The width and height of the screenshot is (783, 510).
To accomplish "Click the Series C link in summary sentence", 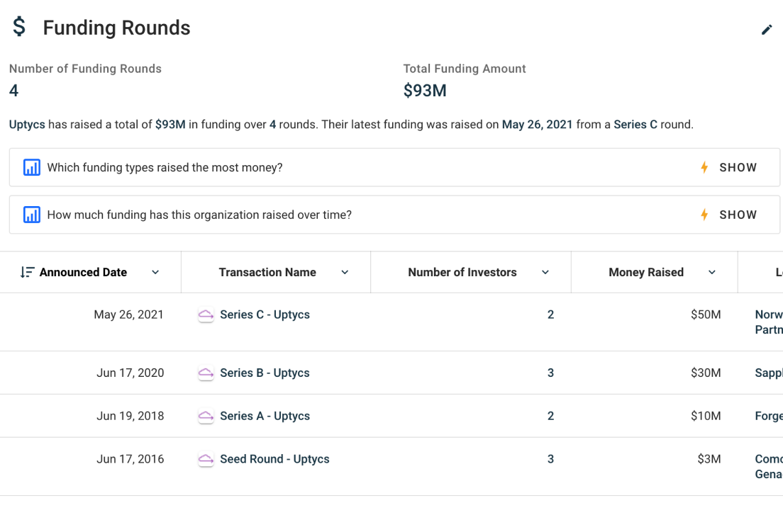I will pyautogui.click(x=635, y=125).
